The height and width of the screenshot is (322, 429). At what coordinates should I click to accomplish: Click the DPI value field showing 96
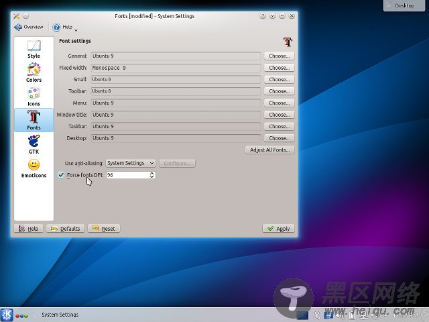pos(127,175)
